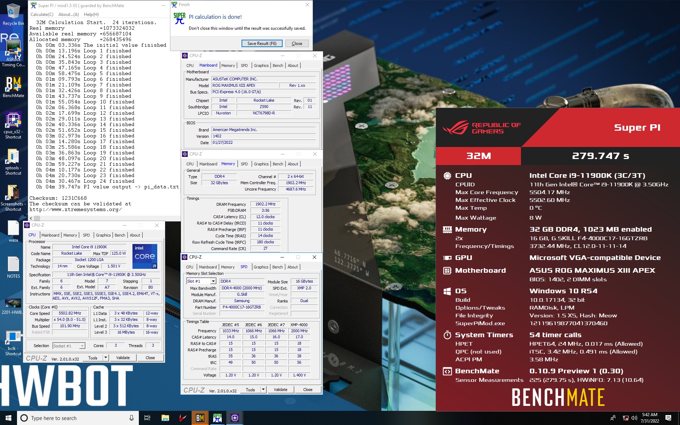This screenshot has height=425, width=680.
Task: Click BIOS Version 1402 field
Action: [263, 136]
